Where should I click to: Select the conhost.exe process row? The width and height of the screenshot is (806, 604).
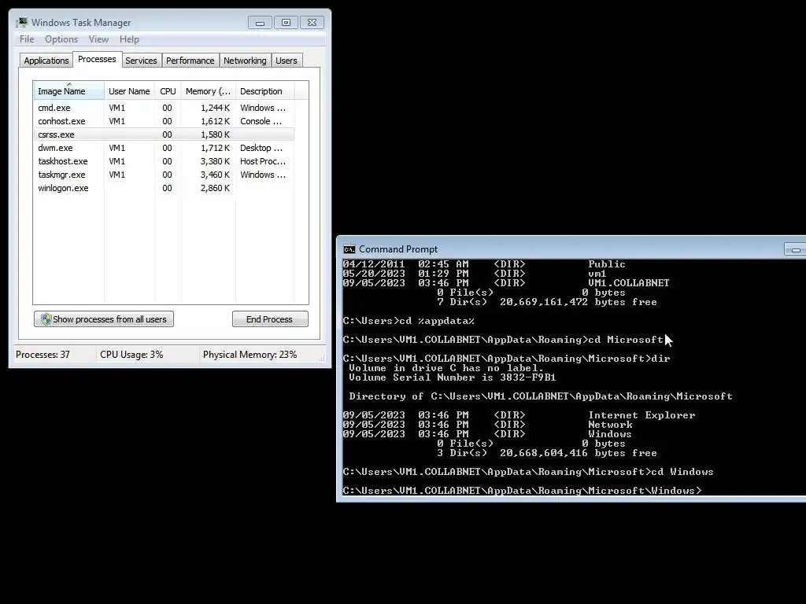(164, 121)
